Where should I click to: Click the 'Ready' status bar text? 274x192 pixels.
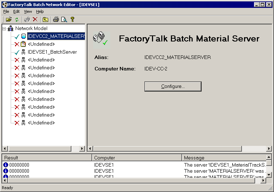point(7,188)
